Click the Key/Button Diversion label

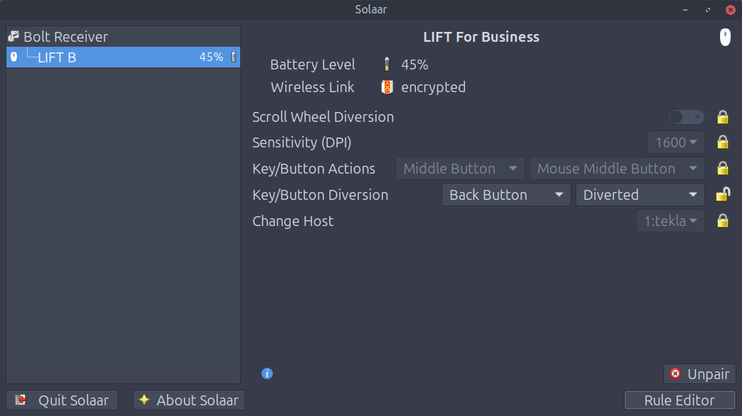point(320,195)
